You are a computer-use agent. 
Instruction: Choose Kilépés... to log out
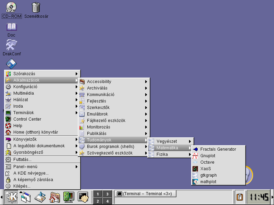click(x=42, y=186)
